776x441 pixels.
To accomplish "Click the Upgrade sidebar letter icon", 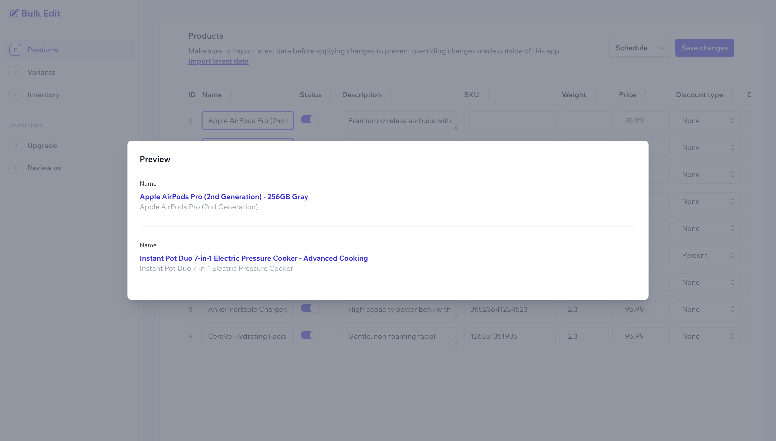I will 15,146.
